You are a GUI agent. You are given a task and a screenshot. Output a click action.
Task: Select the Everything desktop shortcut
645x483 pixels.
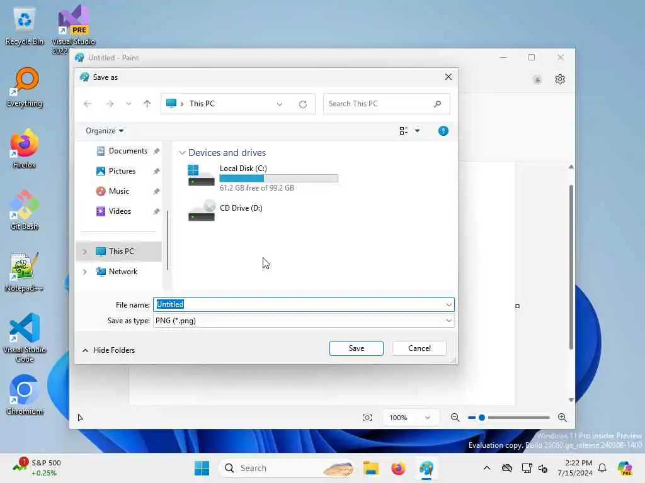coord(25,88)
